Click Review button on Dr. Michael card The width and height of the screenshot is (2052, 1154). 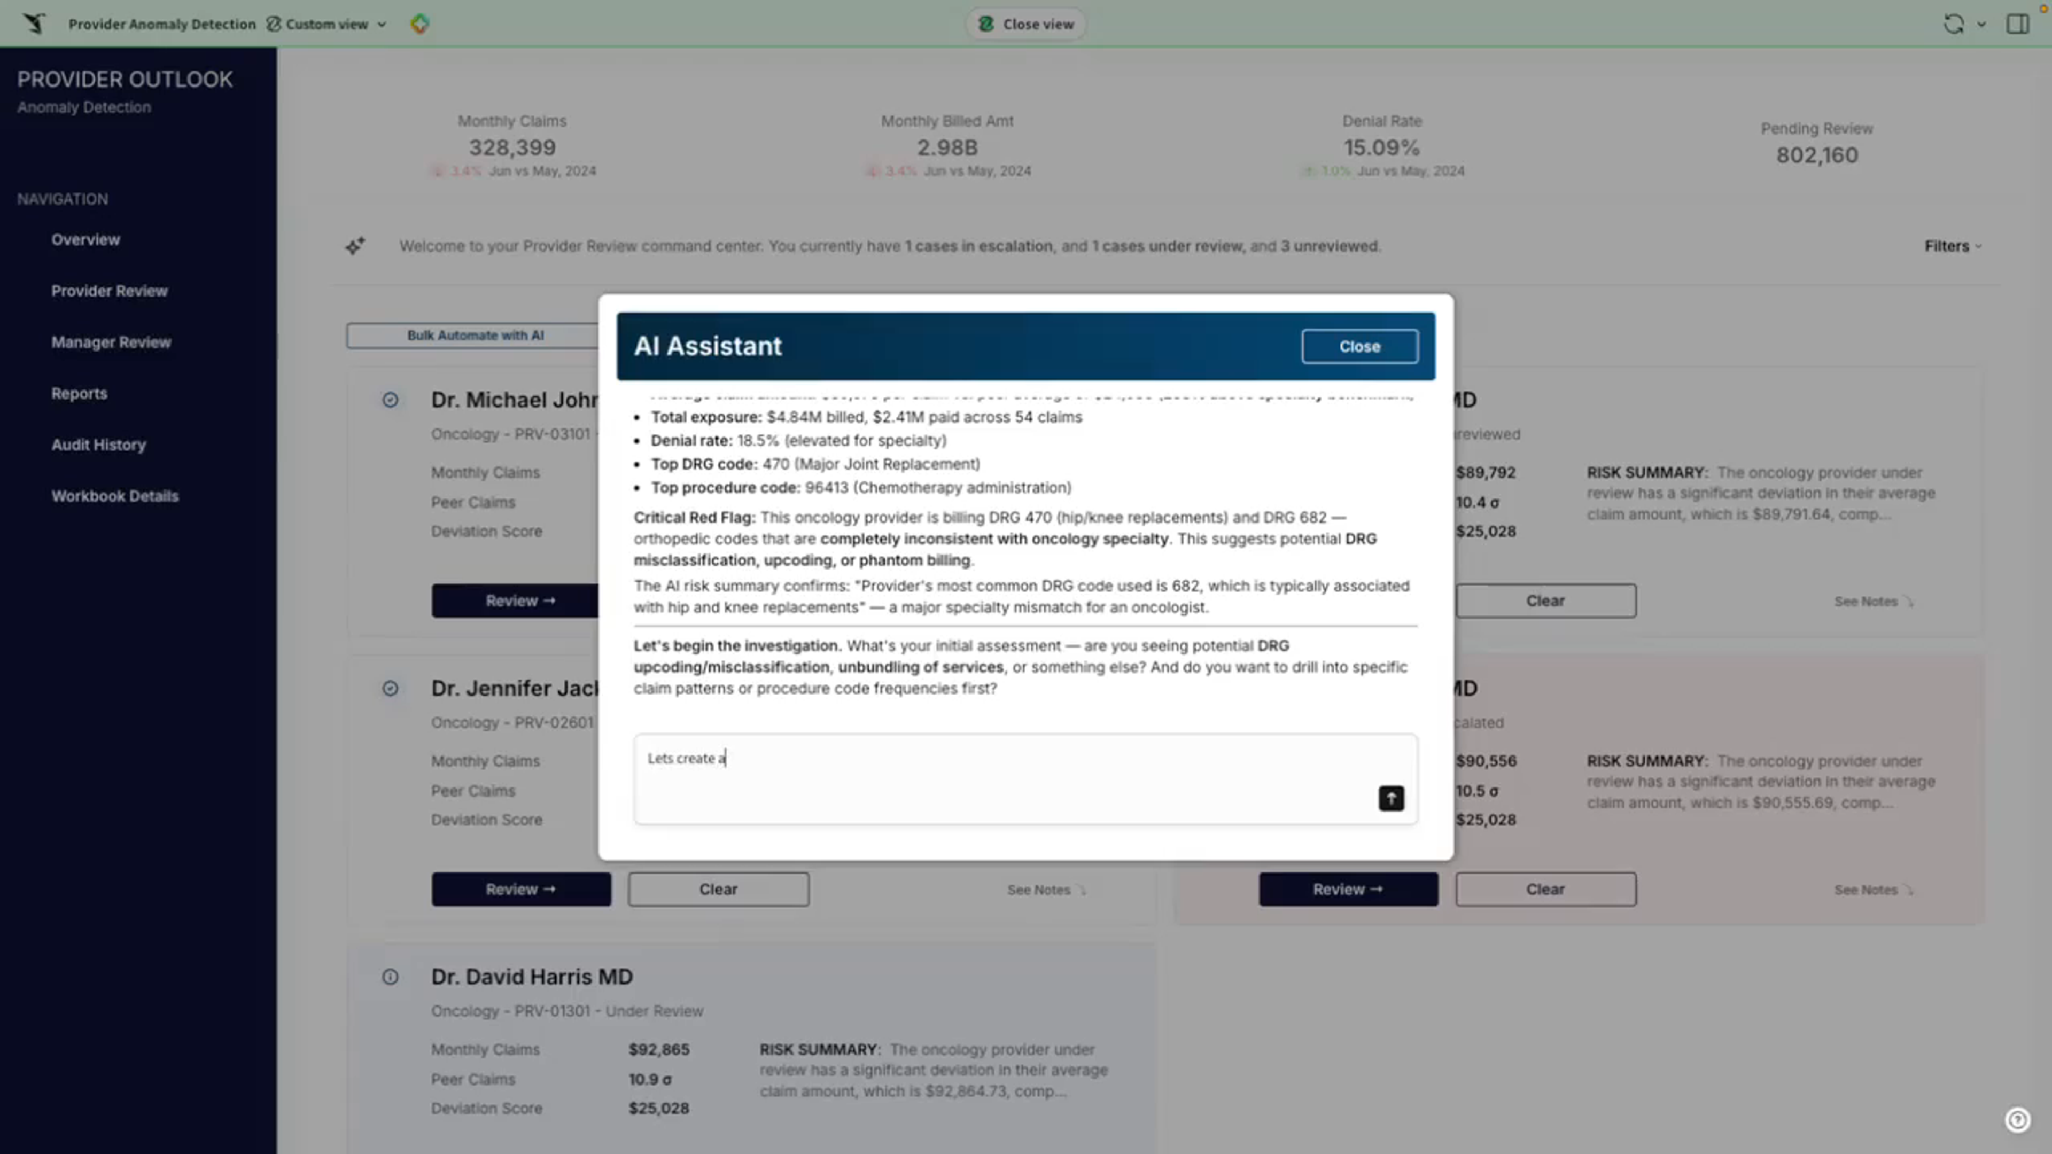click(x=516, y=601)
